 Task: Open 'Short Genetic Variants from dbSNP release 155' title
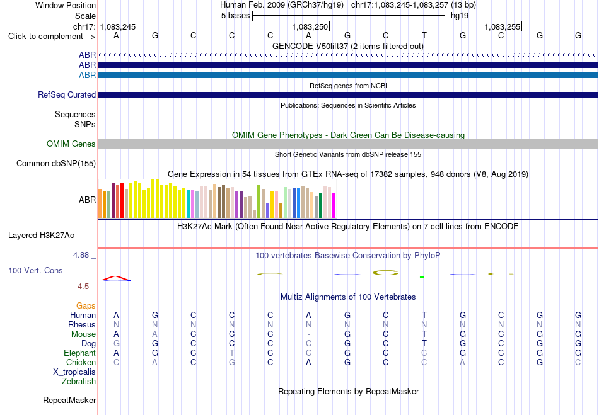tap(348, 154)
